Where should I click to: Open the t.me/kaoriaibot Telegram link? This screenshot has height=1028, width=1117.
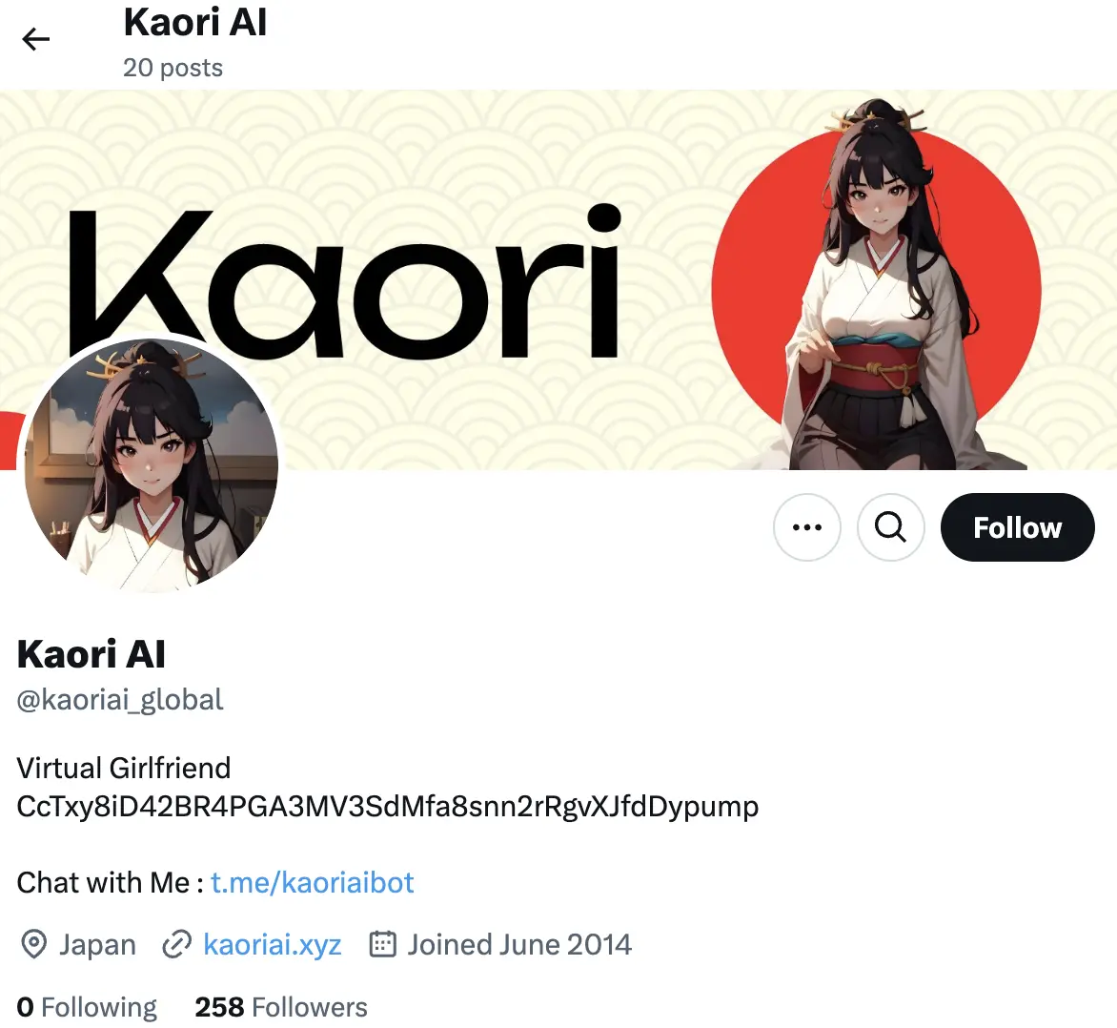[x=312, y=882]
